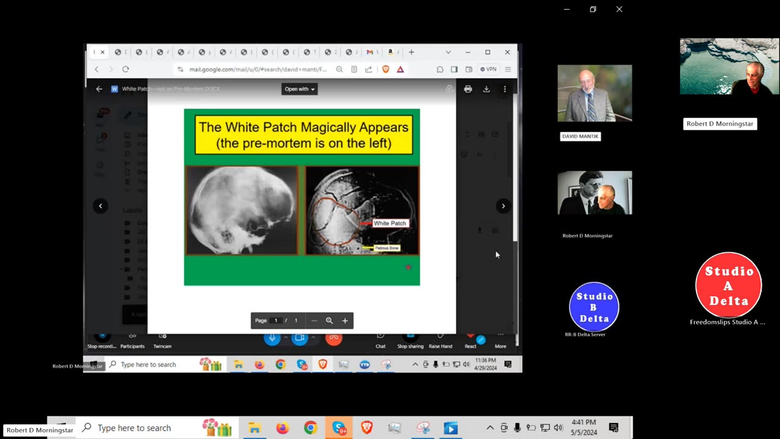
Task: Click the Brave Rewards triangle icon
Action: tap(400, 70)
